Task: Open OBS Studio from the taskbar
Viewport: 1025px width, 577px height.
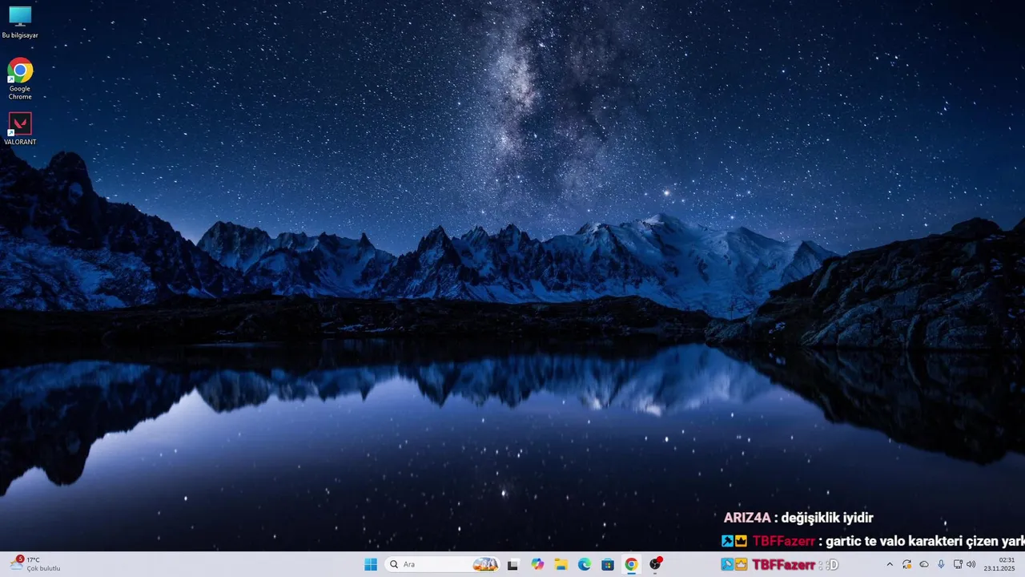Action: pyautogui.click(x=656, y=564)
